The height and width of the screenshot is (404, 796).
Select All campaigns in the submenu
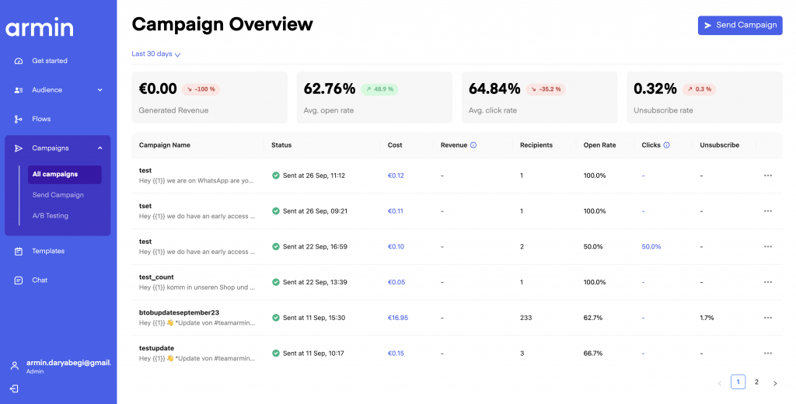(54, 174)
